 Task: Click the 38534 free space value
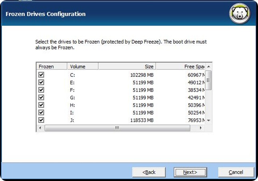pos(196,90)
